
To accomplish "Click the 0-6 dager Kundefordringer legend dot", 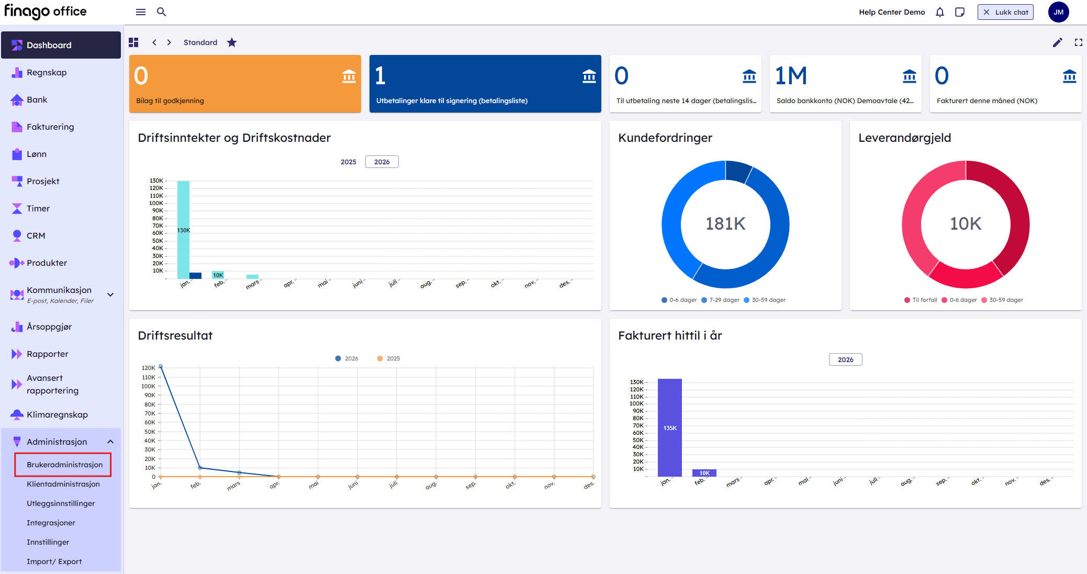I will click(664, 300).
